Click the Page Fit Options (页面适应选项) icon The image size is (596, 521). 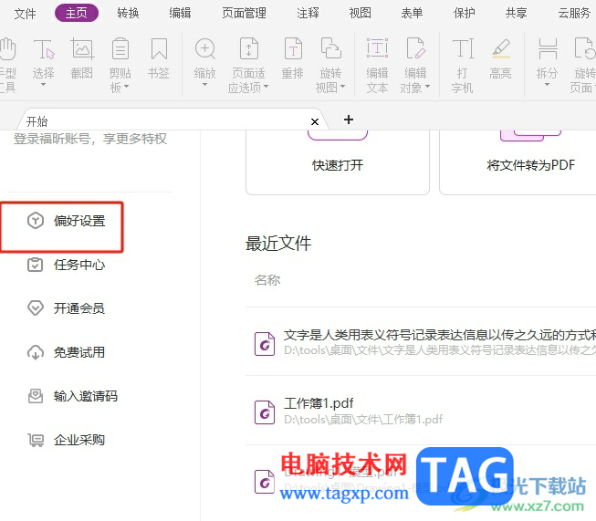coord(249,48)
